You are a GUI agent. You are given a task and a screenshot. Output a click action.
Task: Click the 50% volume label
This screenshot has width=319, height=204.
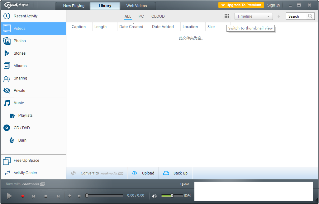coord(188,196)
